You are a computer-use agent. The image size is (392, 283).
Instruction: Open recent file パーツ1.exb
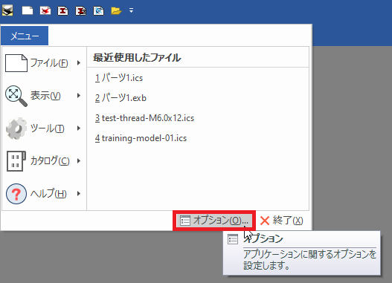pyautogui.click(x=121, y=98)
